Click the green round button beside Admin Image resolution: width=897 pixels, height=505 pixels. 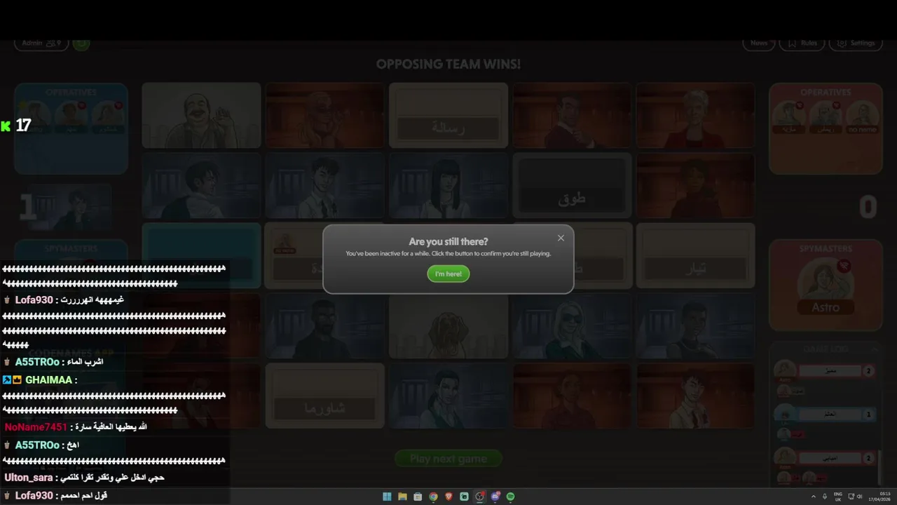(81, 43)
